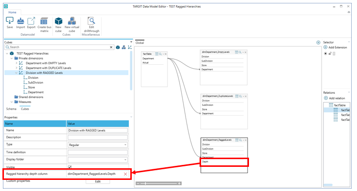Click cube filter icon beside search box
Screen dimensions: 357x191
click(118, 47)
